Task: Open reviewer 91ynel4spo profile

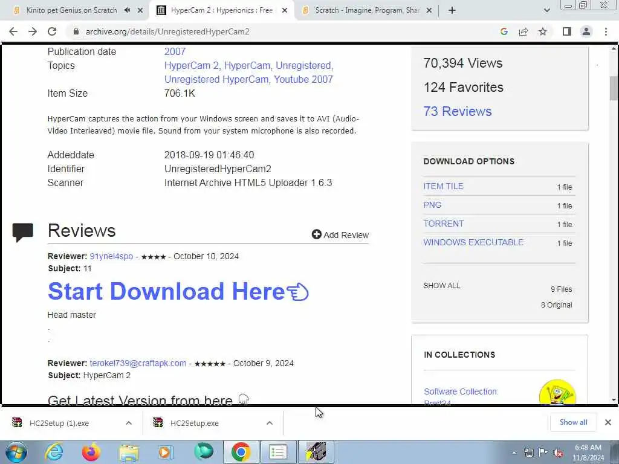Action: (x=111, y=256)
